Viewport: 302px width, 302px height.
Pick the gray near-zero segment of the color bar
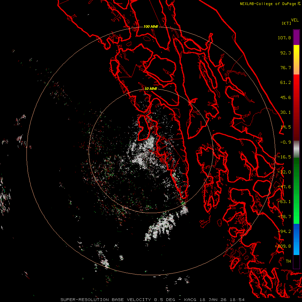[296, 149]
